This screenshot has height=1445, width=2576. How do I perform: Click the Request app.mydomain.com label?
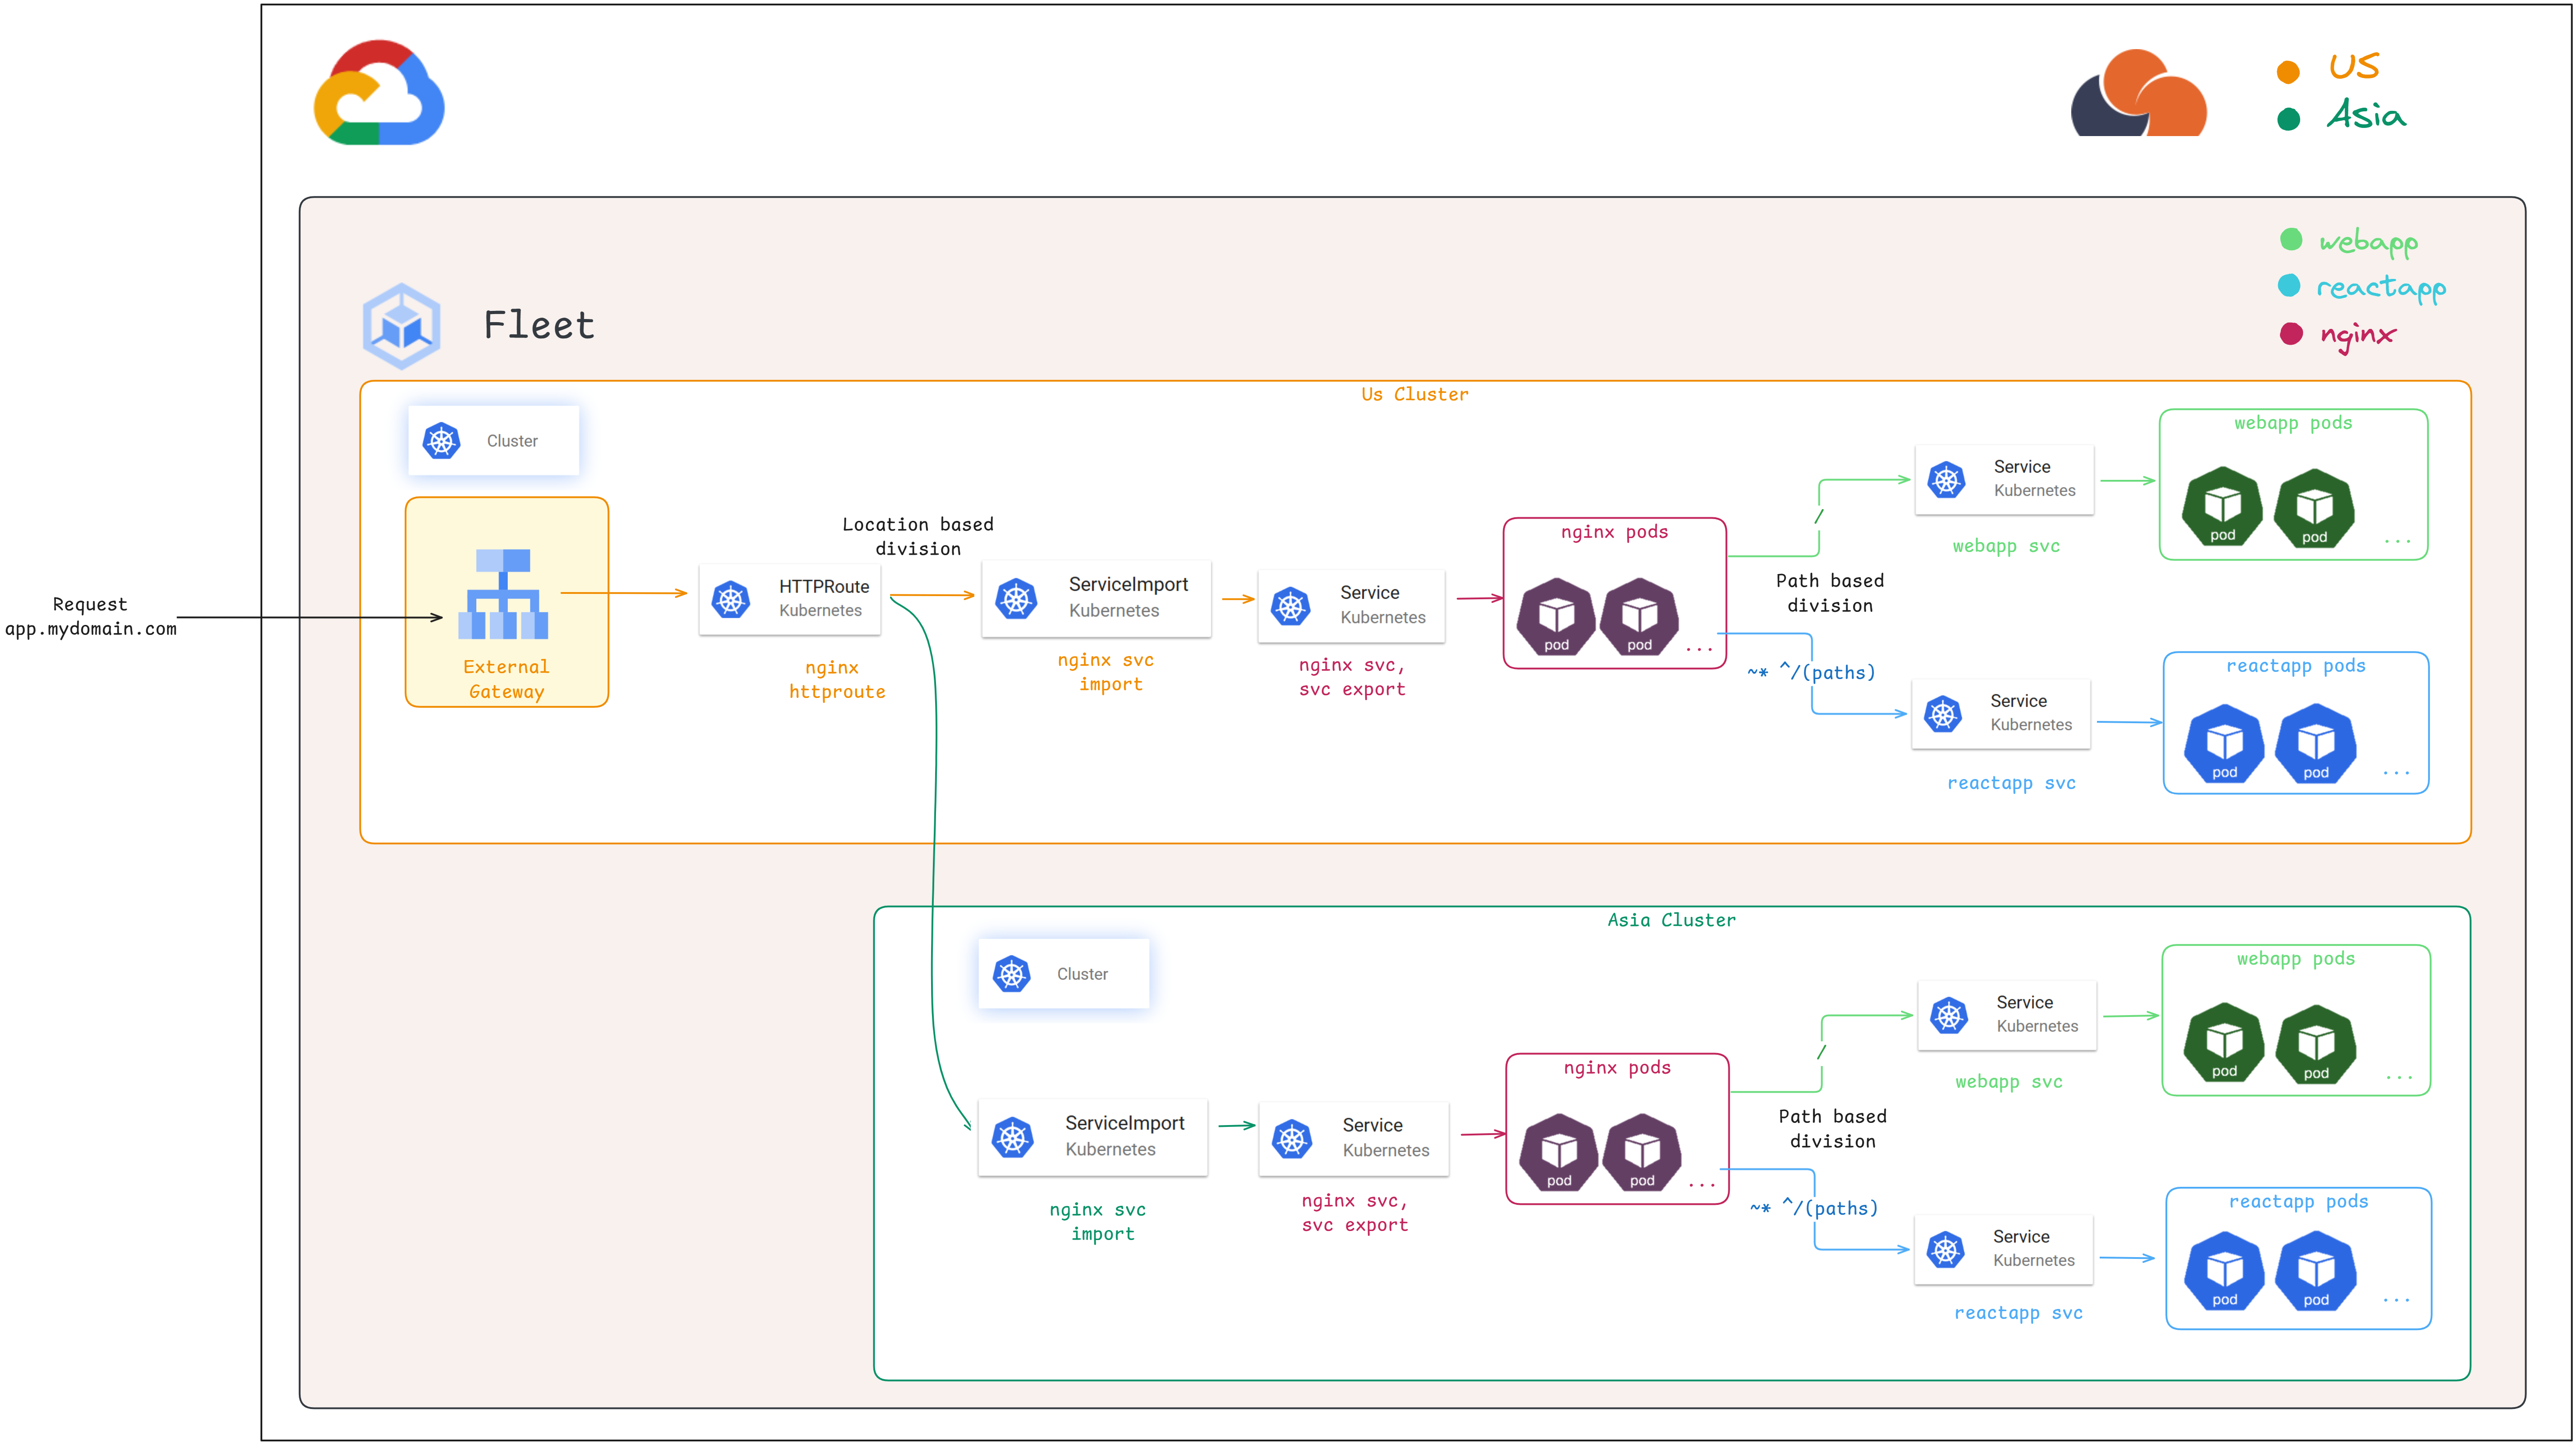(x=91, y=617)
